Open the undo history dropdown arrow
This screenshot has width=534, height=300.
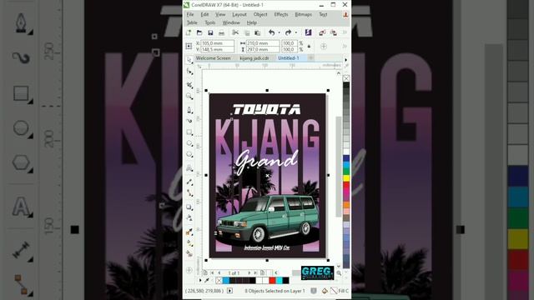pyautogui.click(x=279, y=32)
